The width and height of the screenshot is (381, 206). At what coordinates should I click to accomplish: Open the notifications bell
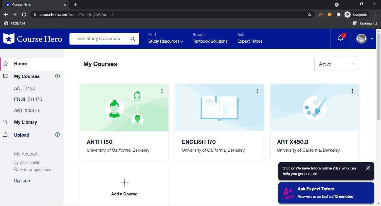[x=341, y=38]
